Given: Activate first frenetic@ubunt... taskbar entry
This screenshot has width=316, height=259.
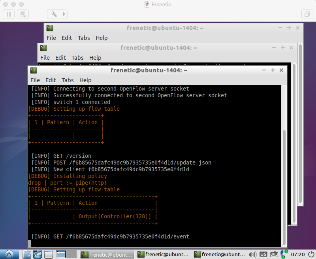Looking at the screenshot, I should point(107,255).
